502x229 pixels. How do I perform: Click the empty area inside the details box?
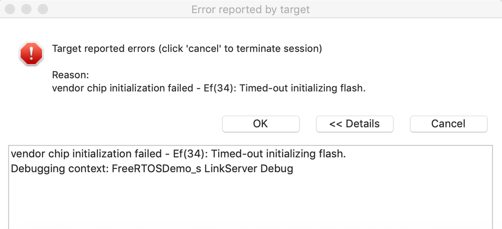(x=250, y=203)
